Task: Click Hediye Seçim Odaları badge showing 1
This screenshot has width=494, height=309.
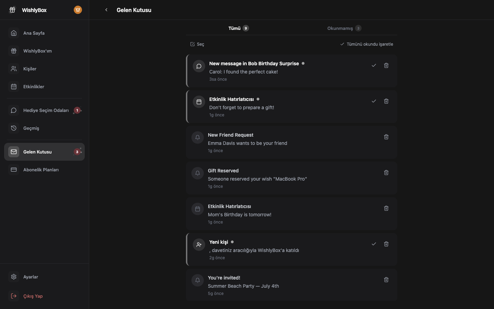Action: [77, 110]
